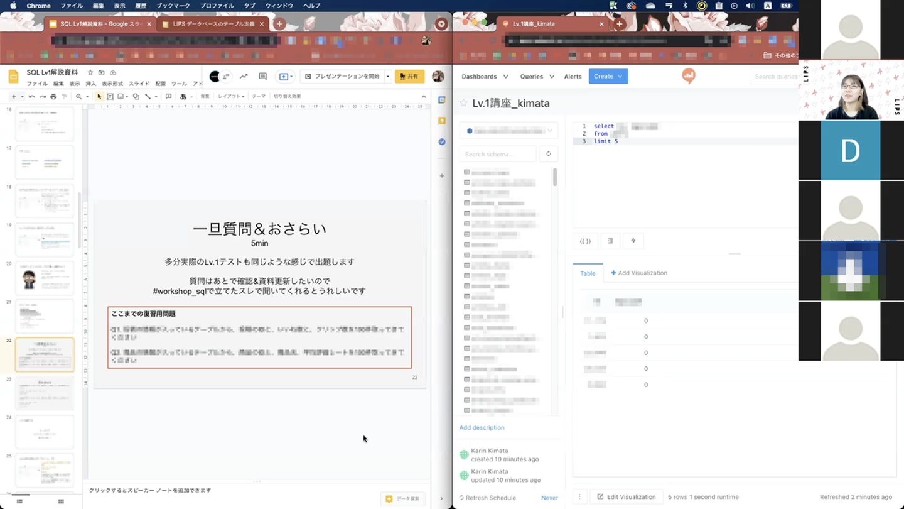Click the move-to-folder icon beside the Slides title
Viewport: 904px width, 509px height.
click(x=102, y=73)
